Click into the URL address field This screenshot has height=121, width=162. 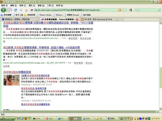pos(76,10)
